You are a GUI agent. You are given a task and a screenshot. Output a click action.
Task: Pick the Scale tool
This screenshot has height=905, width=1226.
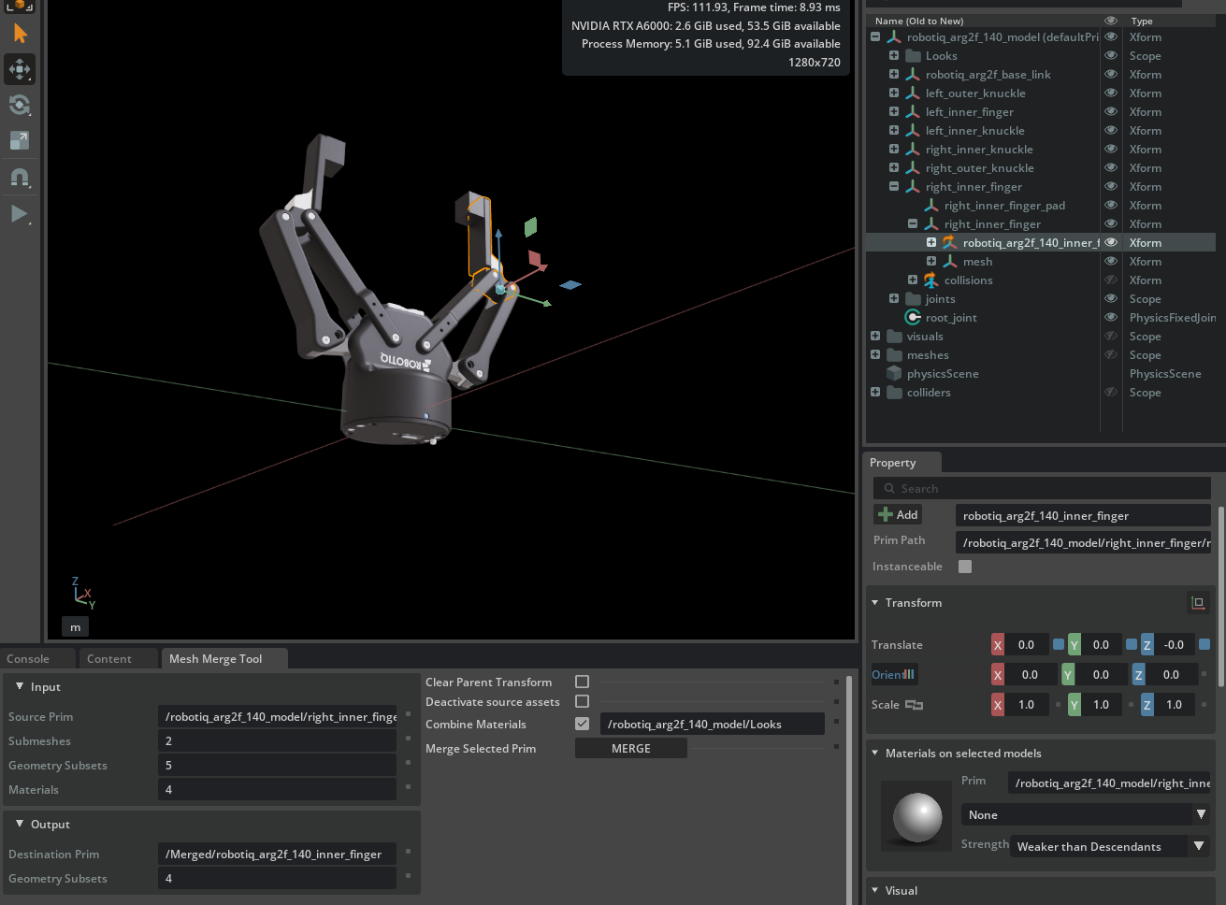(20, 140)
